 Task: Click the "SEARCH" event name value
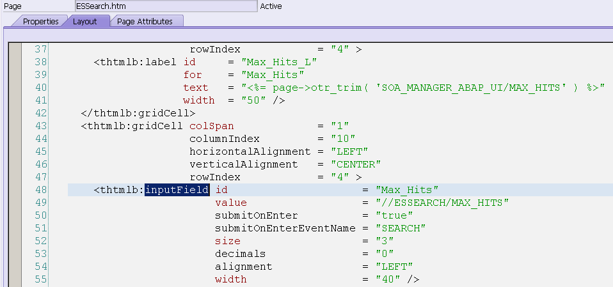401,228
